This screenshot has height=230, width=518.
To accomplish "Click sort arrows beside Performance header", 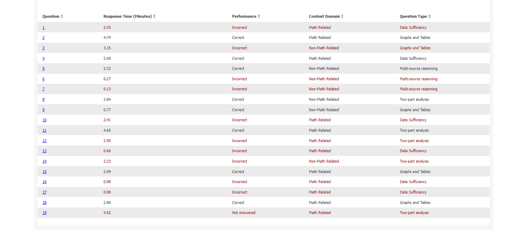I will pyautogui.click(x=259, y=16).
